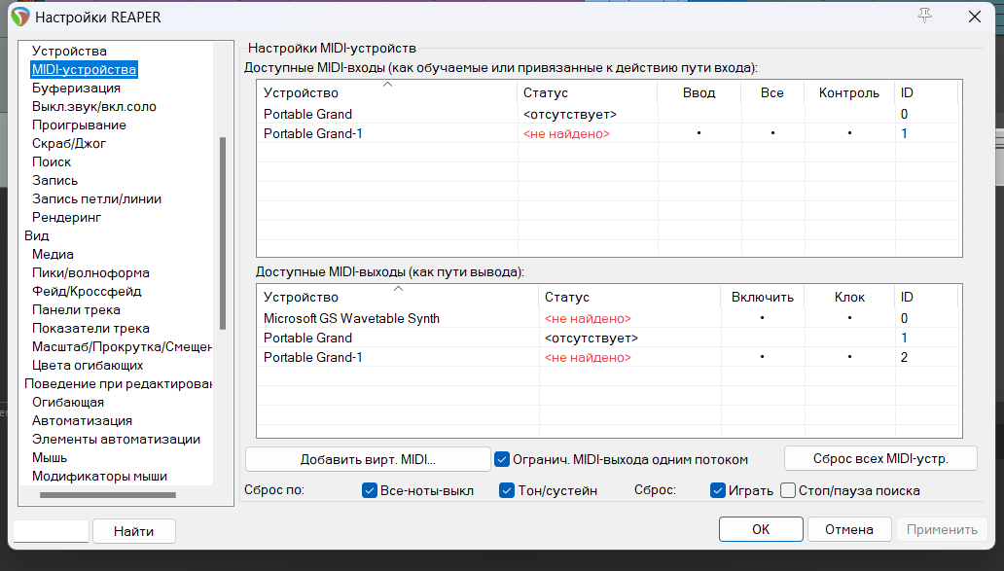
Task: Click the Отмена button
Action: [849, 530]
